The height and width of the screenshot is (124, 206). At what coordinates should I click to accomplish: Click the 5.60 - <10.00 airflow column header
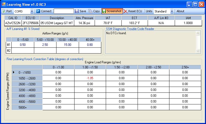pos(45,39)
